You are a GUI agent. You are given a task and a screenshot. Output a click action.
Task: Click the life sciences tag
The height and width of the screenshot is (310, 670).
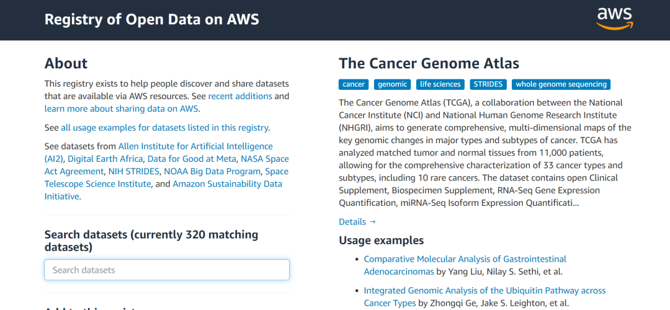click(x=440, y=84)
